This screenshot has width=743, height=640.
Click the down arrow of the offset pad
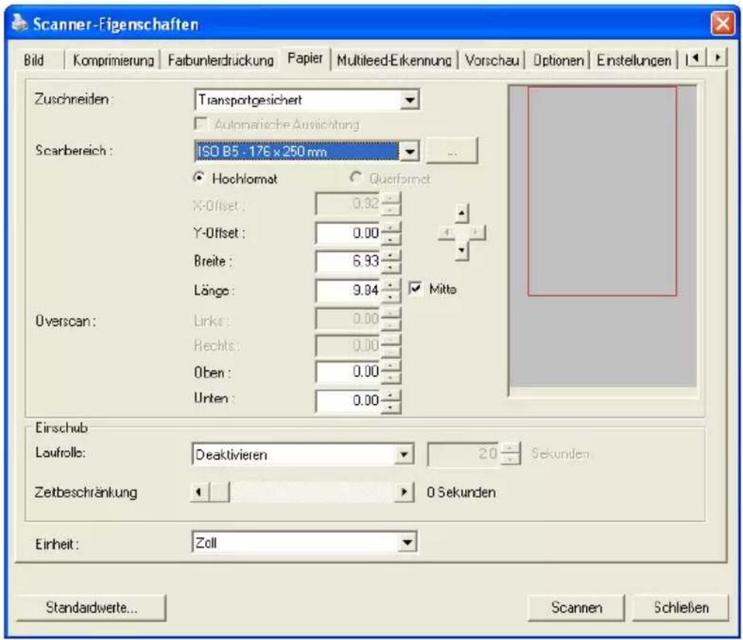[x=462, y=251]
